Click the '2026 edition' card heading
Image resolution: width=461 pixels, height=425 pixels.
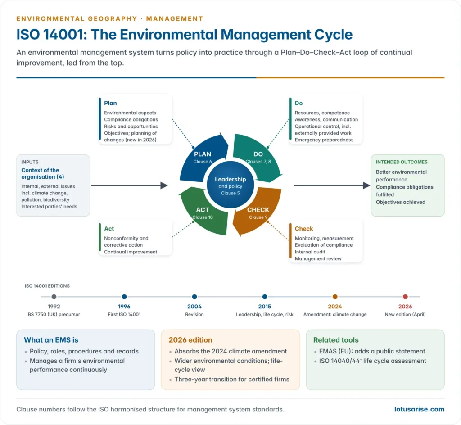click(x=190, y=340)
